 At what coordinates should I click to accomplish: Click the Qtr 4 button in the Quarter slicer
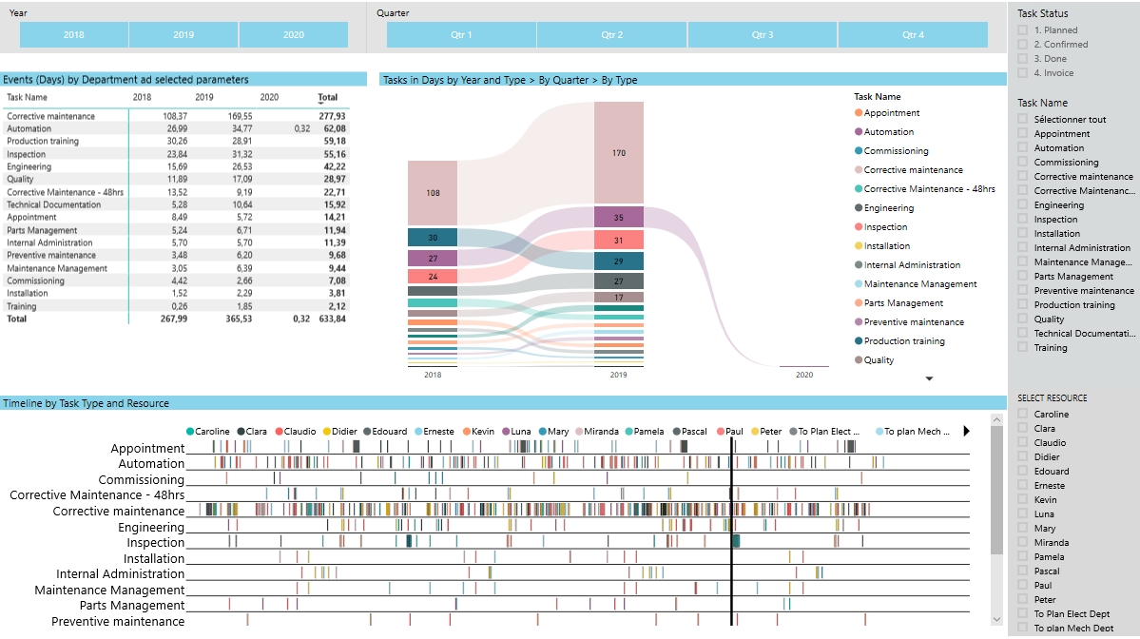[914, 33]
